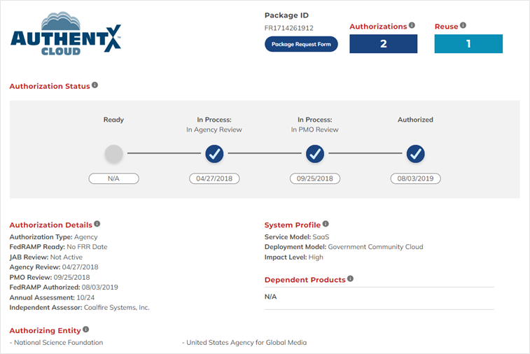Click the gray Ready status circle
Screen dimensions: 530x354
[113, 153]
